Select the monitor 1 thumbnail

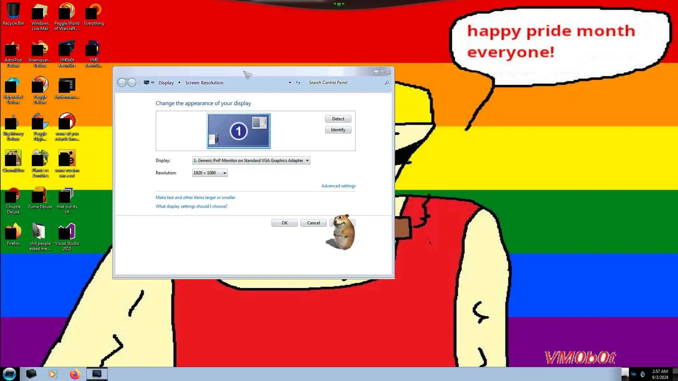[x=238, y=131]
